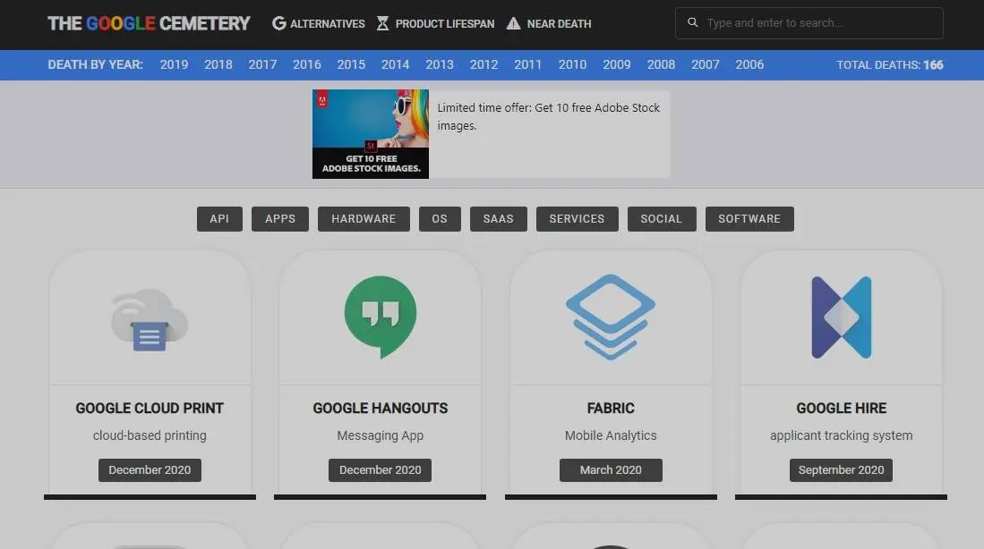Open the Google Hangouts title
Image resolution: width=984 pixels, height=549 pixels.
click(x=381, y=408)
